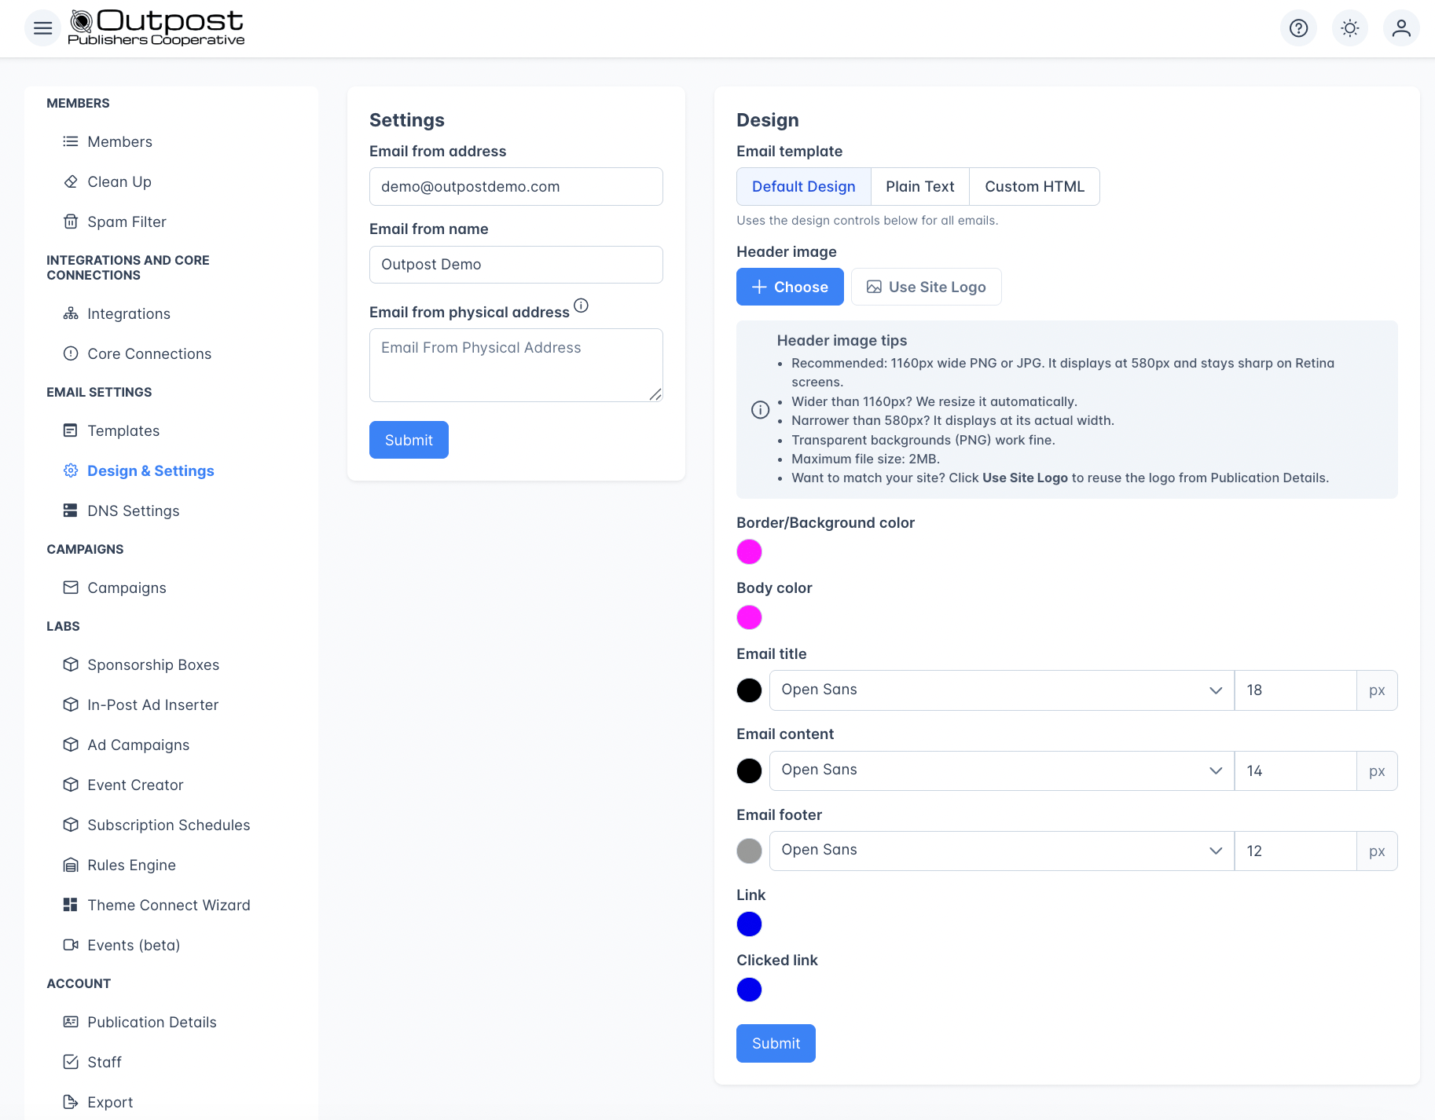Click the In-Post Ad Inserter cube icon

pos(71,705)
